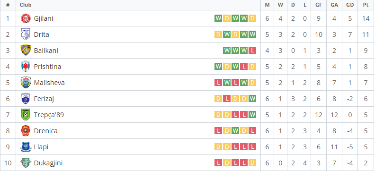Click Ferizaj's green W form badge
This screenshot has height=171, width=375.
pos(252,99)
